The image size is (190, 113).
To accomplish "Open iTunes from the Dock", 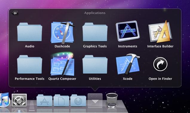I will (4, 100).
